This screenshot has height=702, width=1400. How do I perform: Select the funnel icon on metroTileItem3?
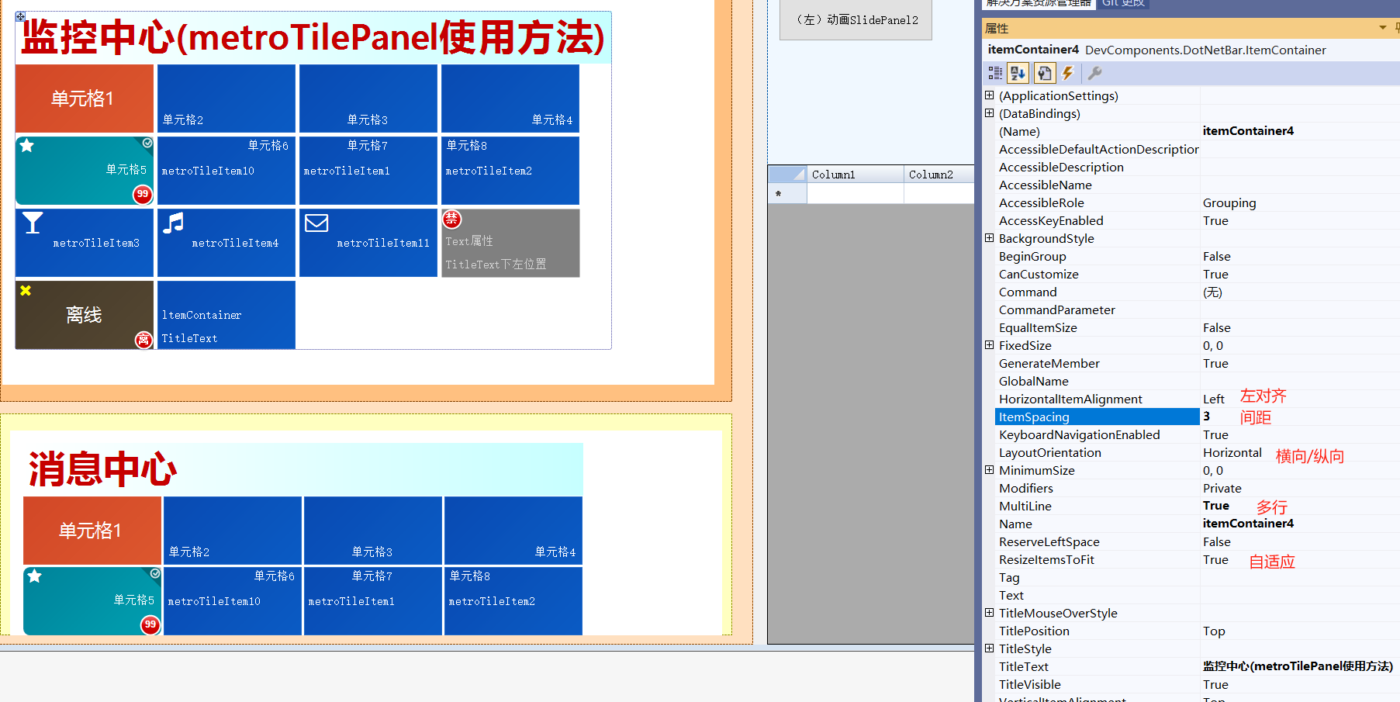tap(33, 223)
